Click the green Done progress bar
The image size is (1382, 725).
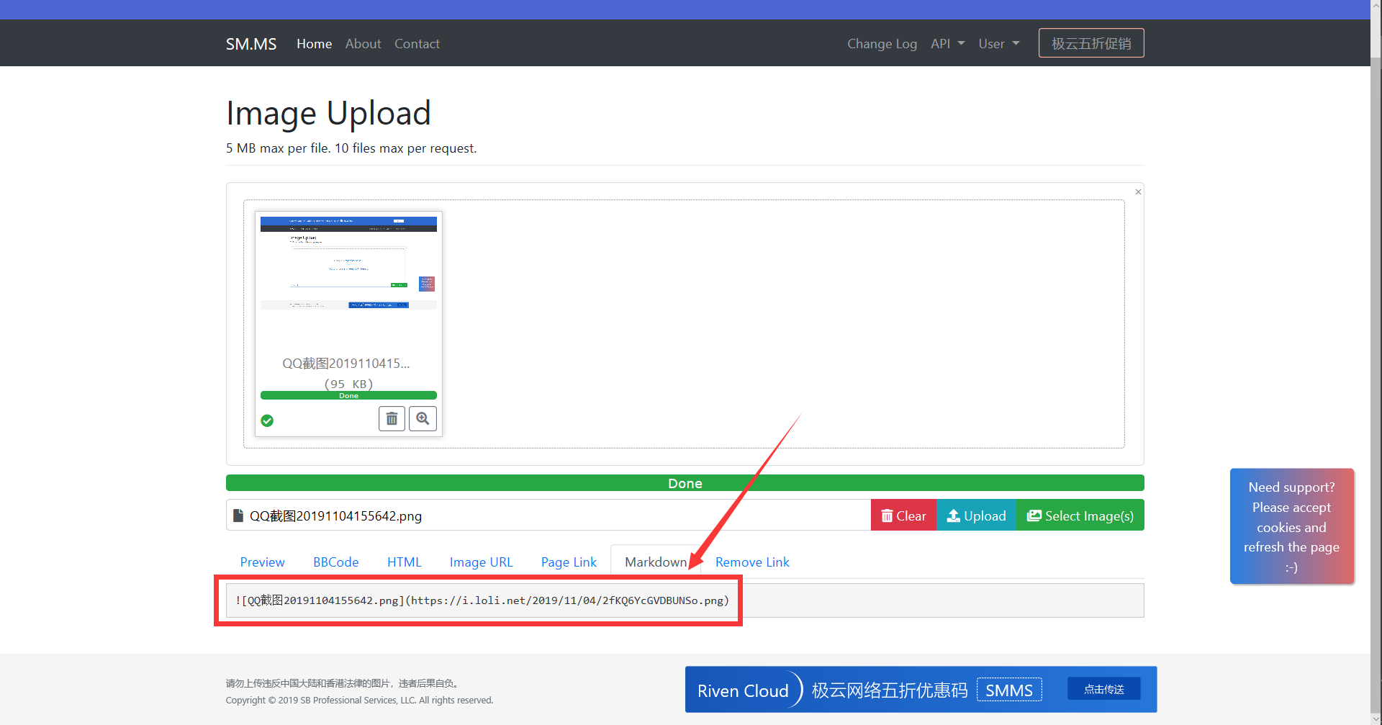tap(685, 482)
